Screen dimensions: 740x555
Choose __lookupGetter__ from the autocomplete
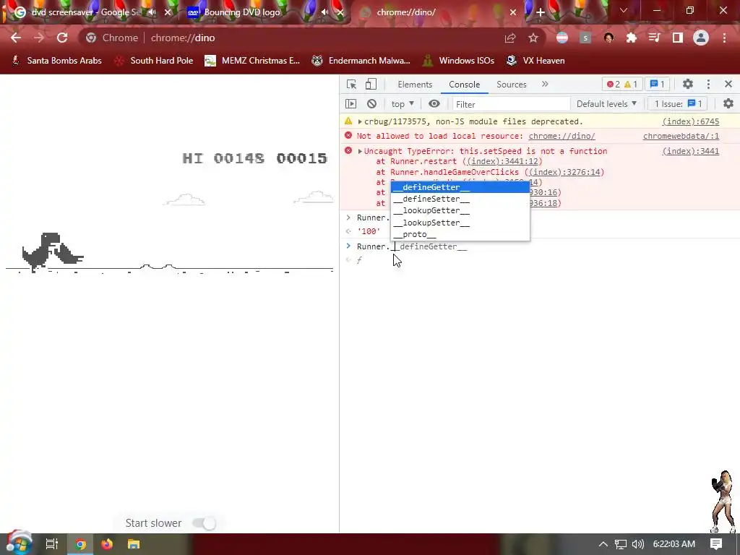pyautogui.click(x=460, y=211)
